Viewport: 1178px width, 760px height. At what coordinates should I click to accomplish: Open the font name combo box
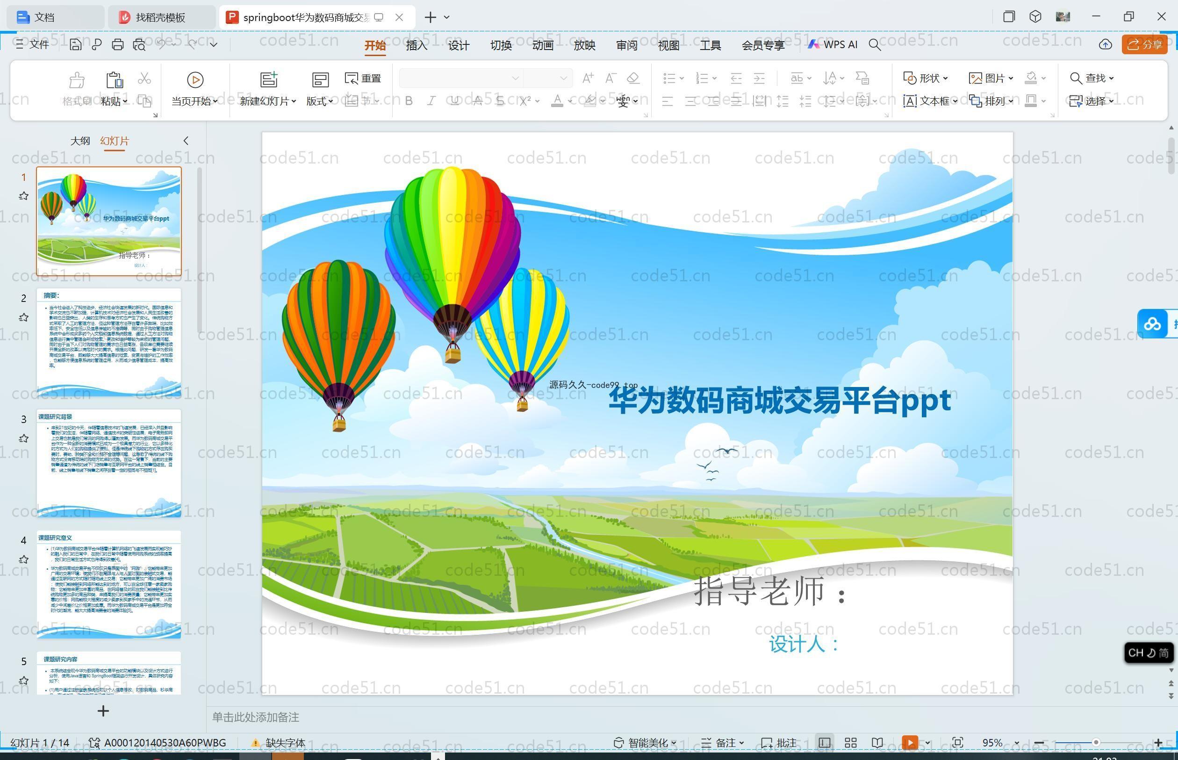[461, 78]
